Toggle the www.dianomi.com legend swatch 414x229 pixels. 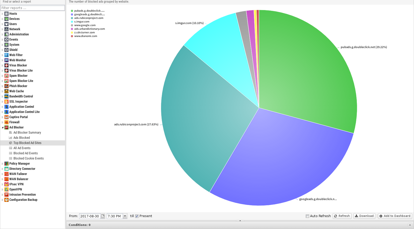pos(72,36)
